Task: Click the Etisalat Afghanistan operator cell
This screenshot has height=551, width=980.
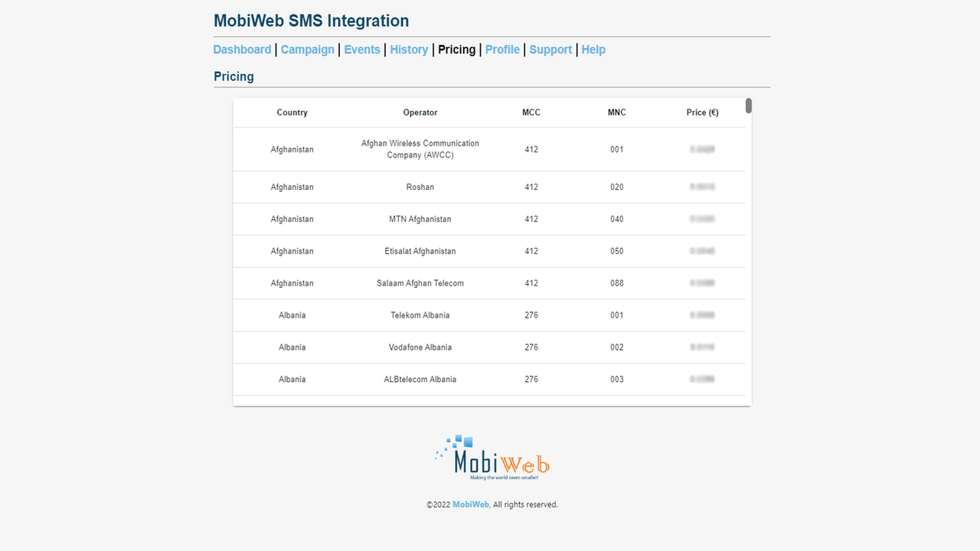Action: (x=420, y=252)
